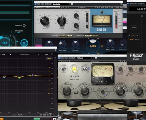Click previous preset arrow in EQ window

coord(10,54)
